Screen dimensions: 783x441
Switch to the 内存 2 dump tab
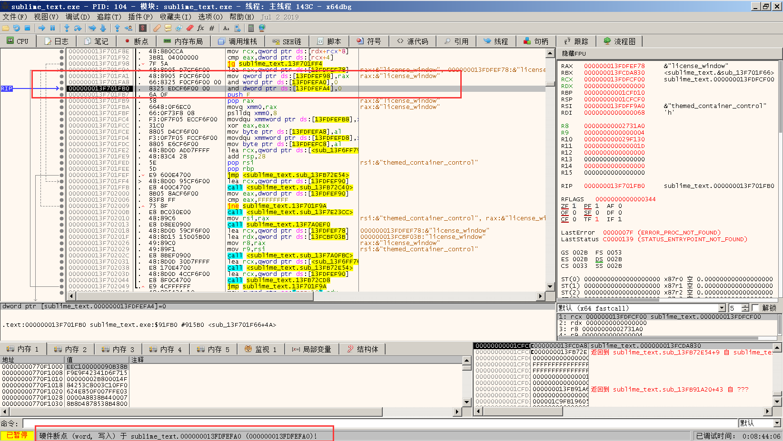click(x=70, y=349)
